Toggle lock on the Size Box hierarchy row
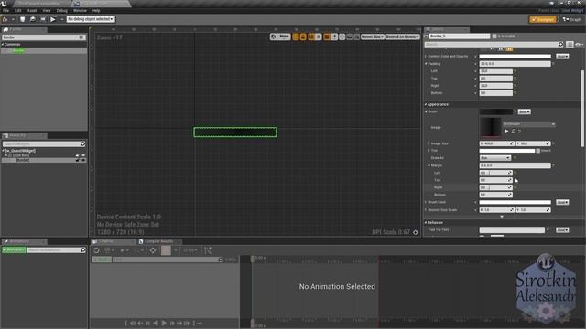 78,155
